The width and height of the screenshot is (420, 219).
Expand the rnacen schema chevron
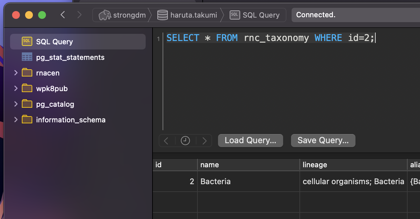(x=16, y=73)
